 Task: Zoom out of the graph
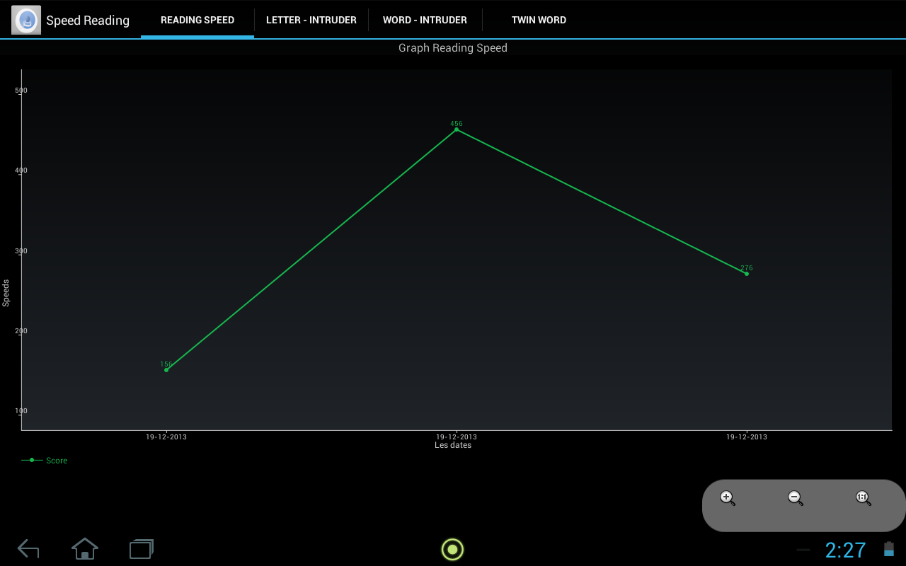796,498
